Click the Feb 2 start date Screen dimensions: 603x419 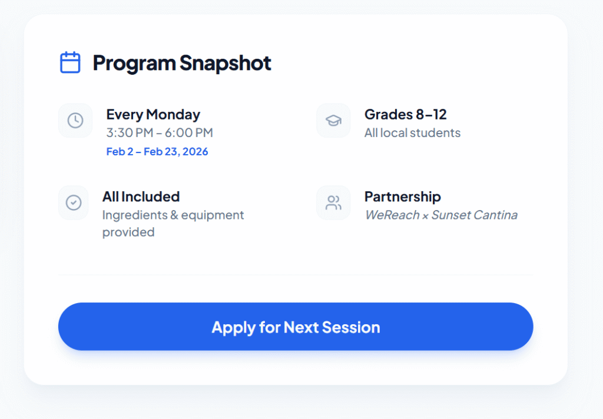pyautogui.click(x=120, y=152)
